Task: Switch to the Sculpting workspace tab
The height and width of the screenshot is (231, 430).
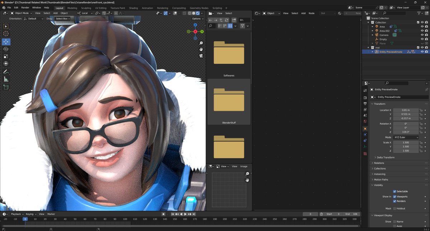Action: (86, 8)
